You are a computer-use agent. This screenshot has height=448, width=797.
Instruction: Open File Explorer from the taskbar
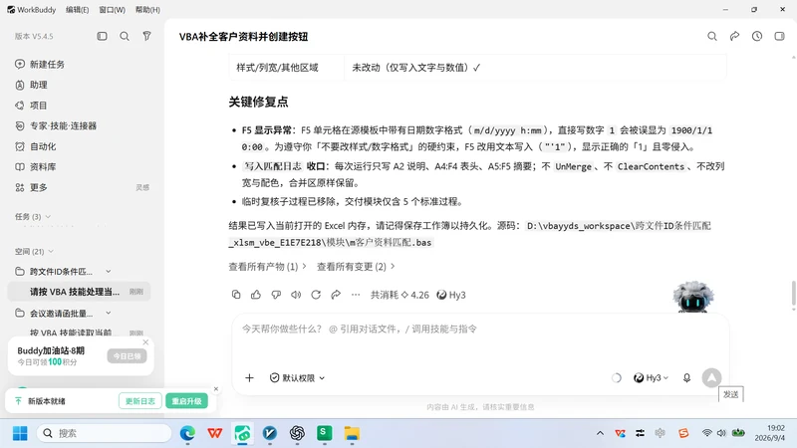(x=352, y=433)
